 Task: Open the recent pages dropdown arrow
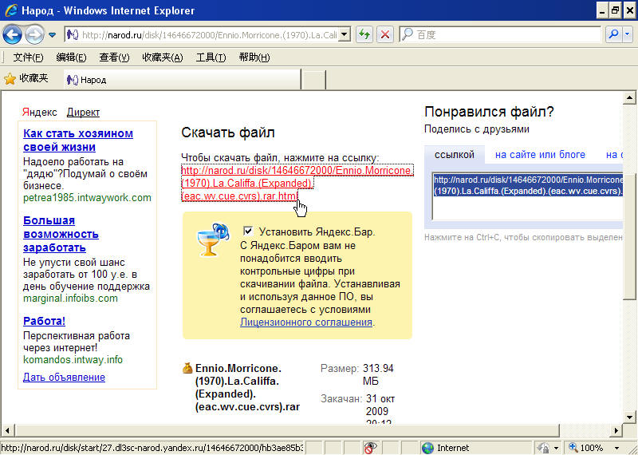click(x=52, y=35)
